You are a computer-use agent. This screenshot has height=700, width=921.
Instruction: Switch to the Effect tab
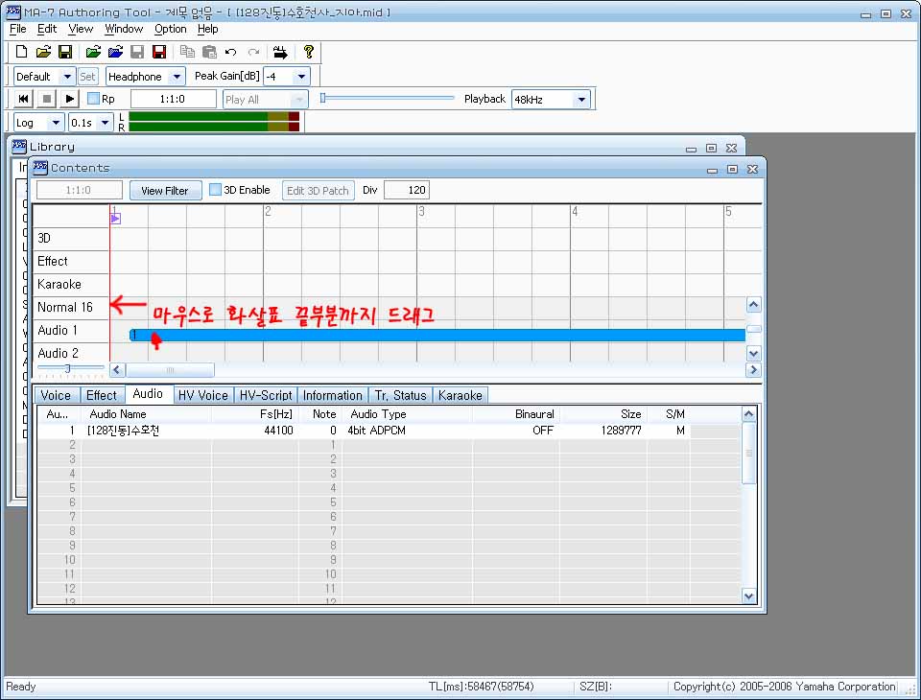click(102, 395)
